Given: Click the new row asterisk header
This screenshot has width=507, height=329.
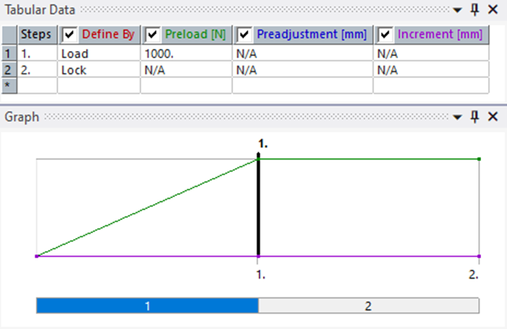Looking at the screenshot, I should [9, 85].
